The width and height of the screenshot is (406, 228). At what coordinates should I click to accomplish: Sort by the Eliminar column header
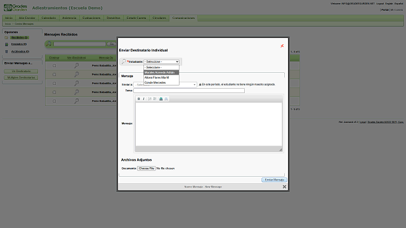[54, 58]
